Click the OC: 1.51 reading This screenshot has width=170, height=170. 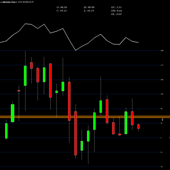(116, 7)
